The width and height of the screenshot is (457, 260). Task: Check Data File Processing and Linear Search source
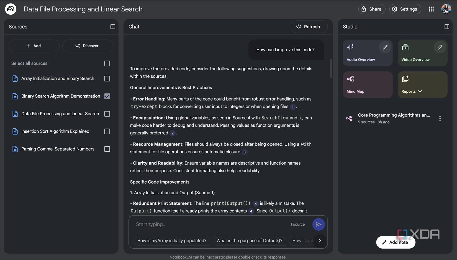(x=107, y=114)
